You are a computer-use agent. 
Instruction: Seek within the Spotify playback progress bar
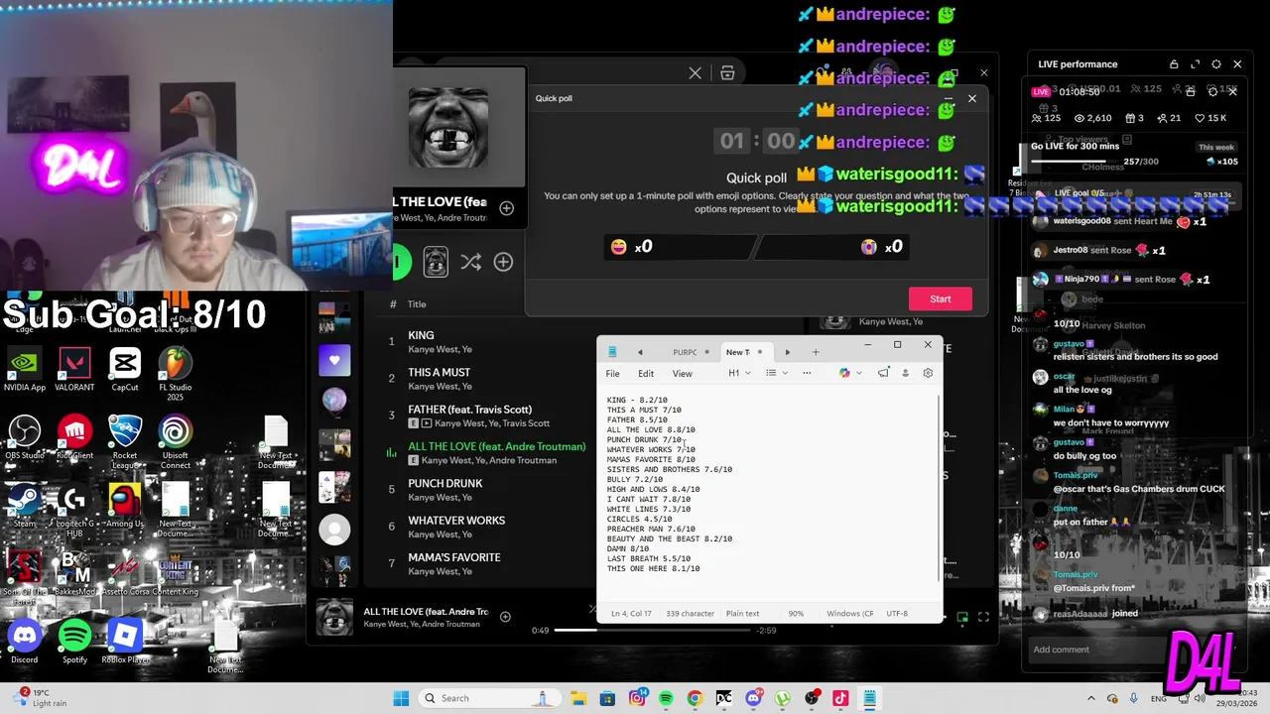tap(655, 630)
